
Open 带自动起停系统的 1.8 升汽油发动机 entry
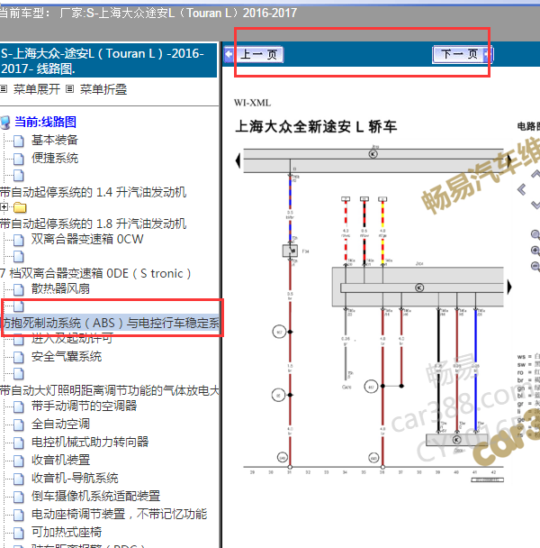pos(94,224)
